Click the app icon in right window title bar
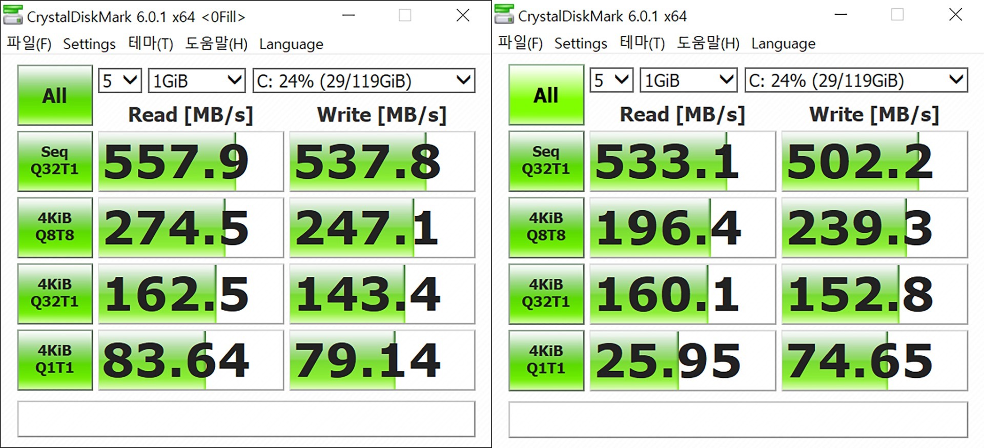The height and width of the screenshot is (448, 984). point(504,15)
